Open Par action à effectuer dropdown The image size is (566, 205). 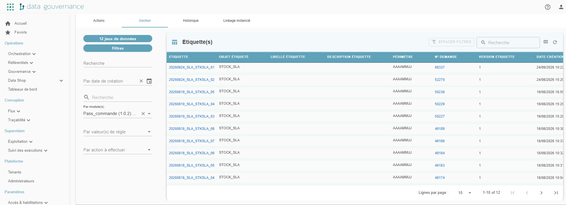[149, 150]
